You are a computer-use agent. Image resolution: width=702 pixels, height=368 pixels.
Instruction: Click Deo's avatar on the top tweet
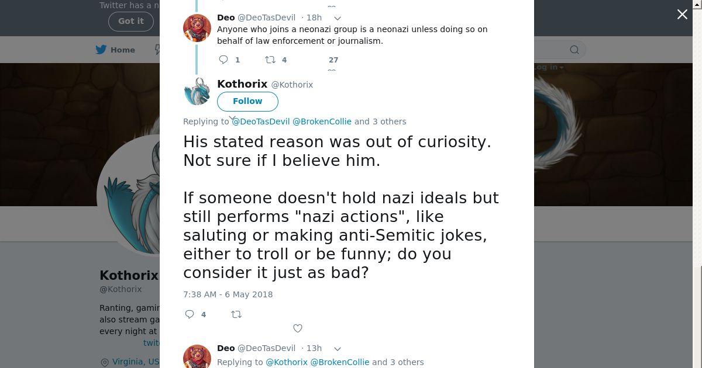pos(197,28)
